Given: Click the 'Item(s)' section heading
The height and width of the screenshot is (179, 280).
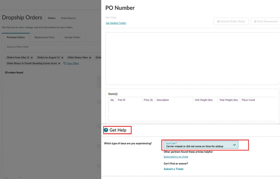Looking at the screenshot, I should (113, 94).
